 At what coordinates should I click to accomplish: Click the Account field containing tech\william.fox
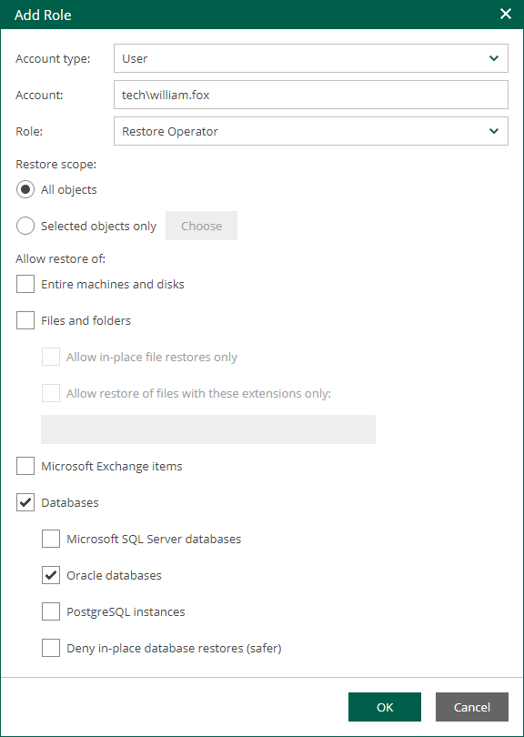point(311,95)
